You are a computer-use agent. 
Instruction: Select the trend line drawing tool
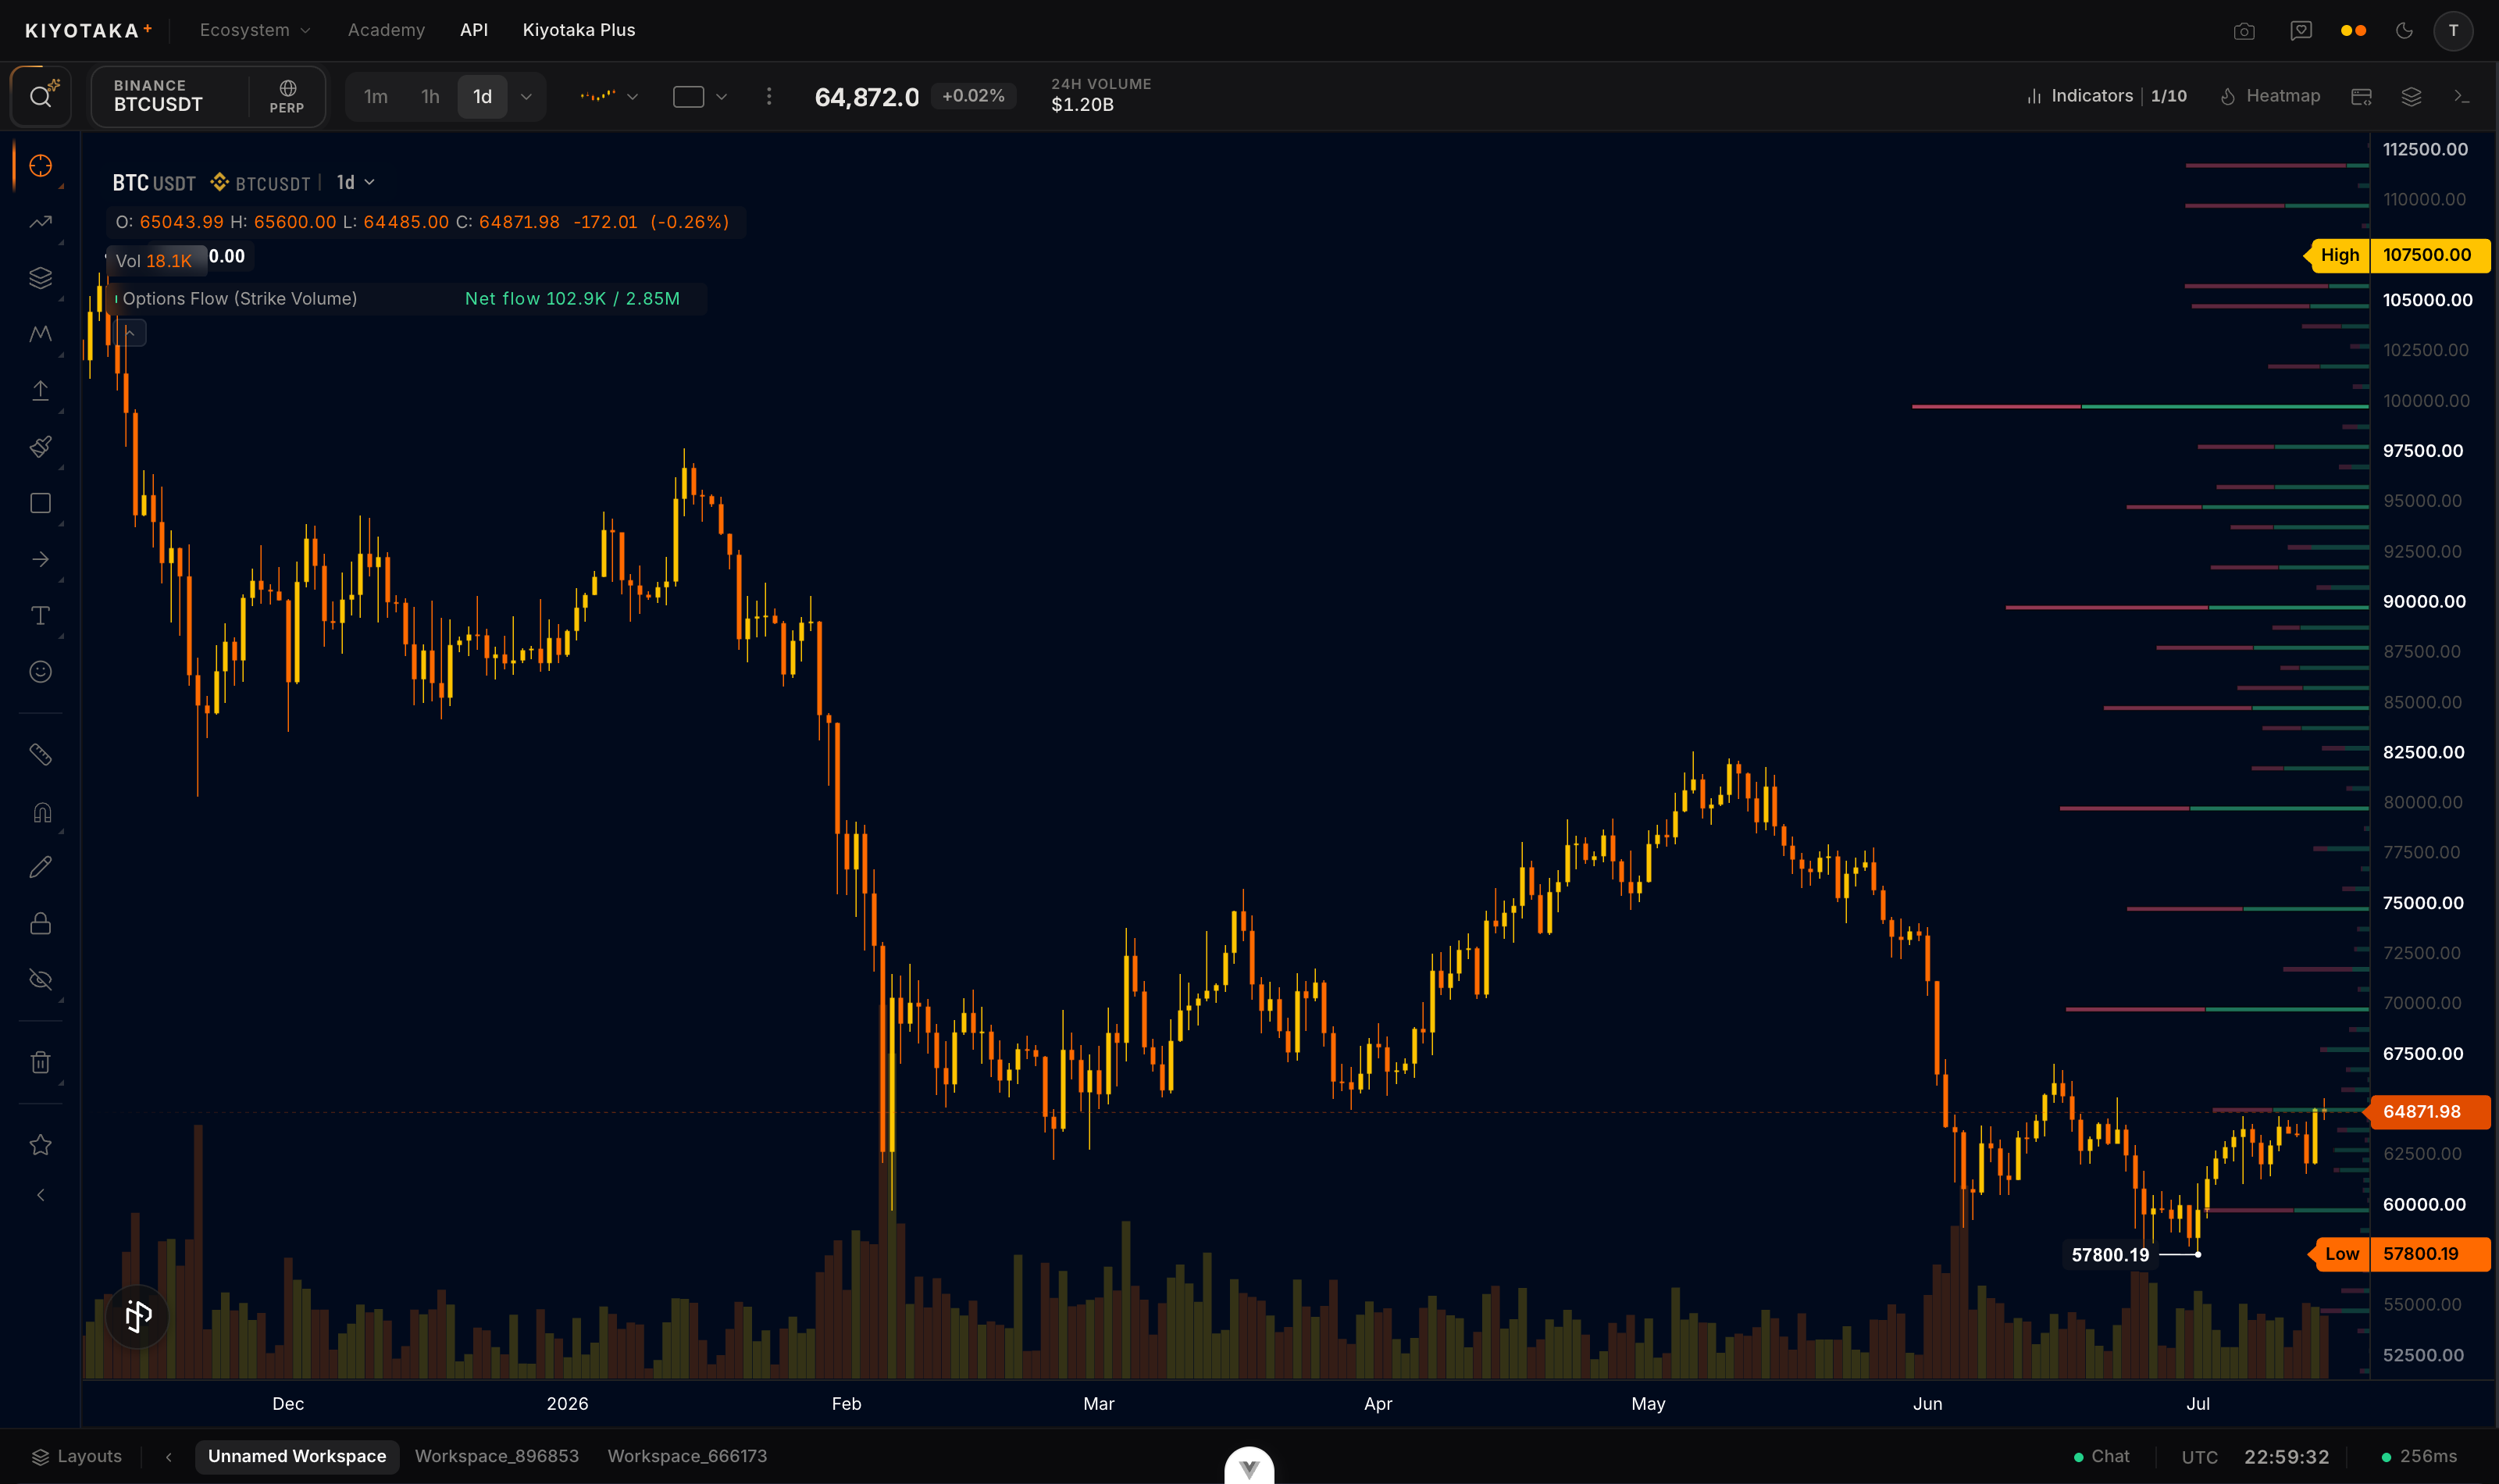[x=40, y=222]
